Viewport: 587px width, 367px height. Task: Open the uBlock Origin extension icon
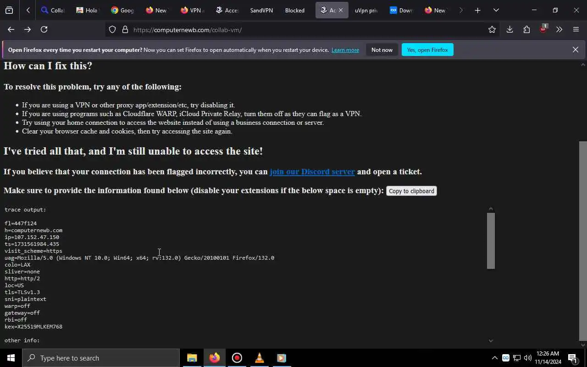coord(543,29)
